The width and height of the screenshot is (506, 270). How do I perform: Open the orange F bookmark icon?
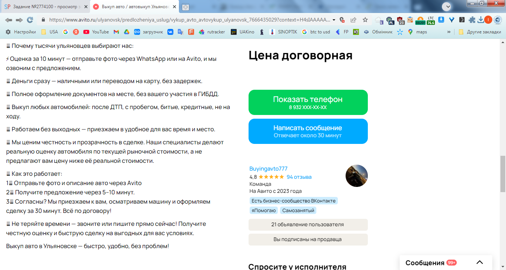point(191,32)
